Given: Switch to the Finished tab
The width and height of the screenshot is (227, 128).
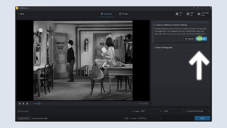Looking at the screenshot, I should tap(124, 14).
